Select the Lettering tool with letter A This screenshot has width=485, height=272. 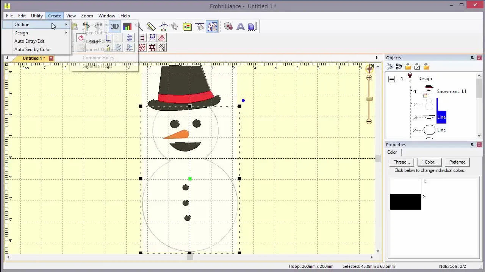[240, 26]
